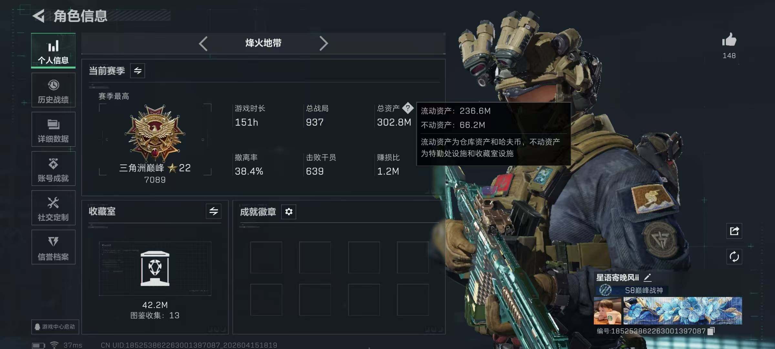
Task: Edit the nickname 星语寄晚风ii with the pencil icon
Action: tap(647, 277)
